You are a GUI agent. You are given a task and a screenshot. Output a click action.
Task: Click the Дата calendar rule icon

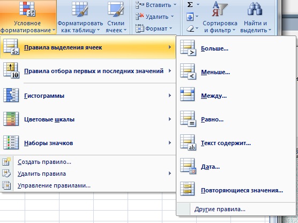click(x=188, y=166)
